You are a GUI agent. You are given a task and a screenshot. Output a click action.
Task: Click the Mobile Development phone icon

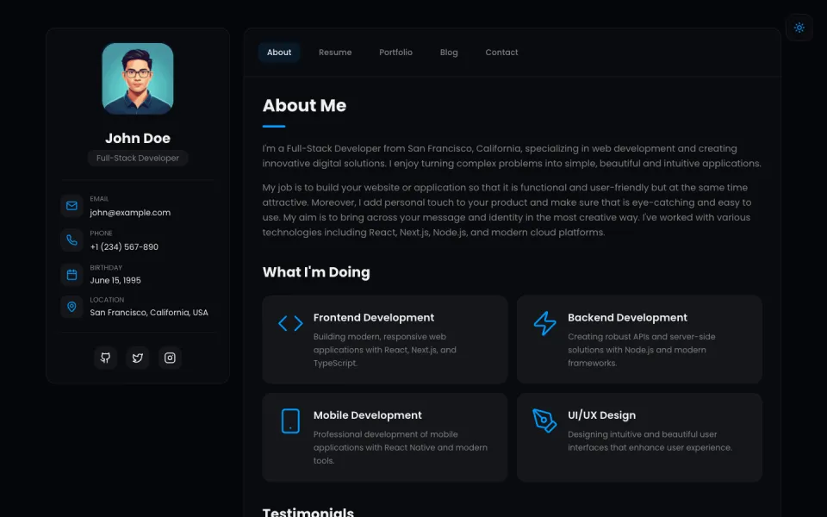(x=290, y=421)
